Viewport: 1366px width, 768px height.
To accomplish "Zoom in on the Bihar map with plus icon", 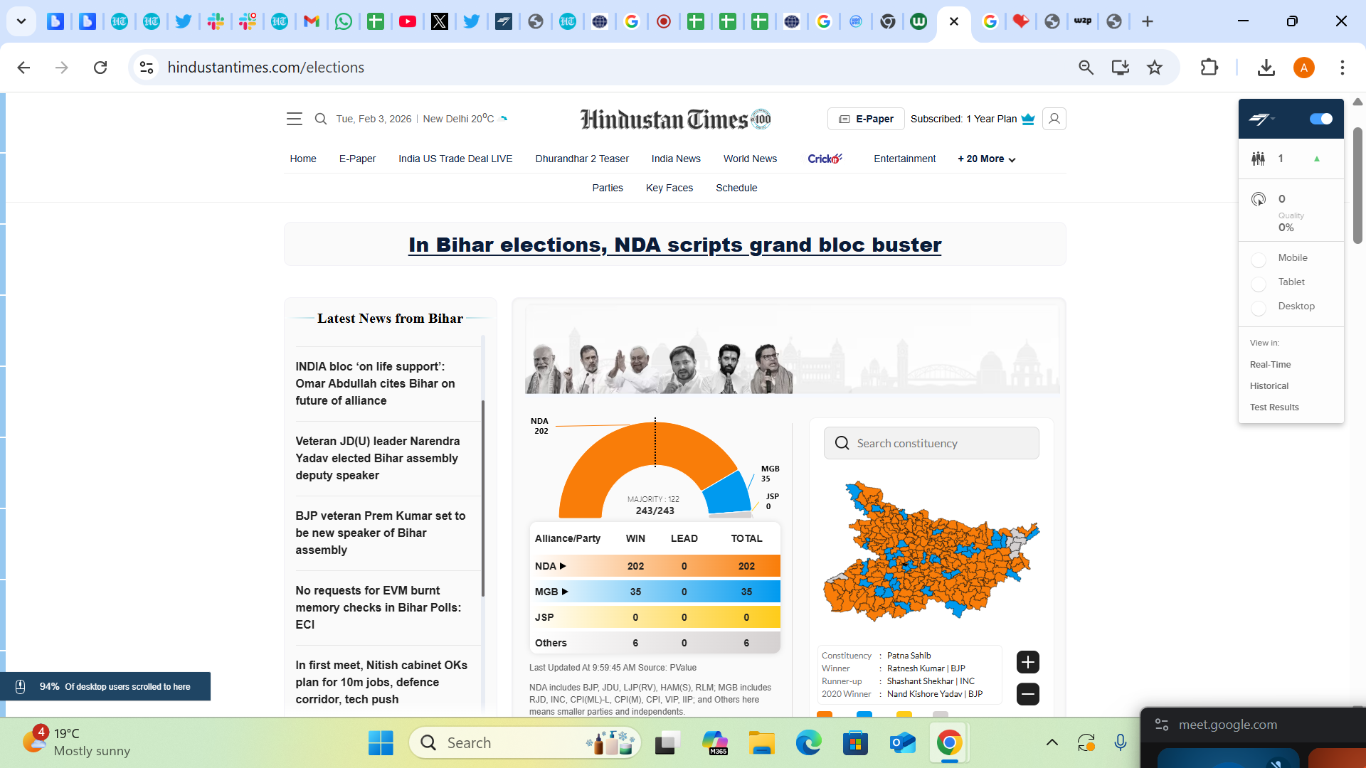I will pos(1027,661).
